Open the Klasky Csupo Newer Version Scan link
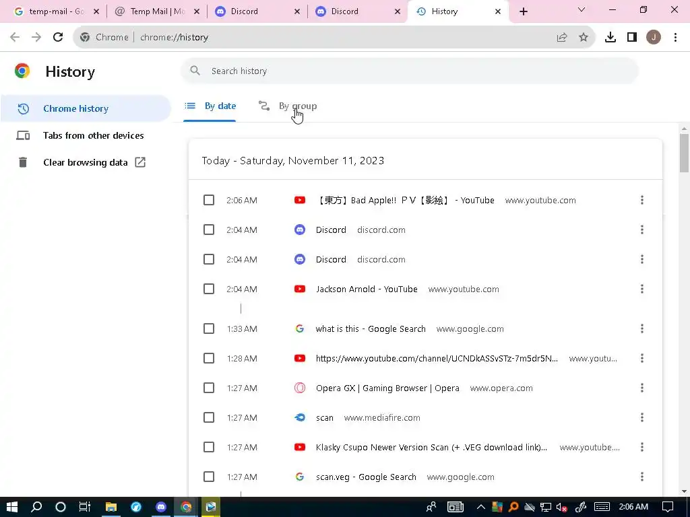This screenshot has height=517, width=690. (431, 447)
